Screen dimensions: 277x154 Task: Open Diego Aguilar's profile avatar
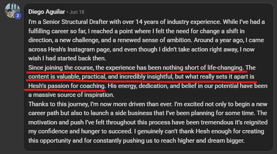click(12, 11)
